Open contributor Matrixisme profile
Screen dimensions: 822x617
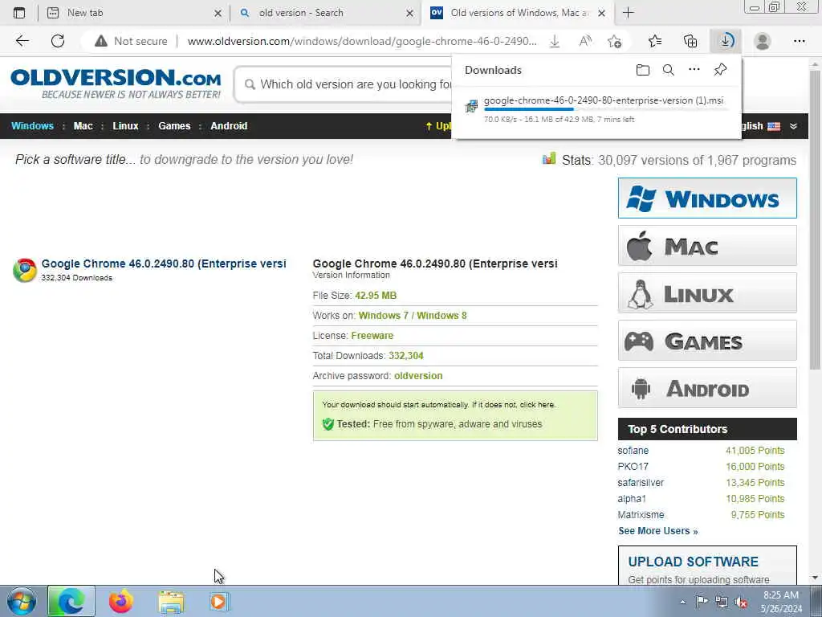[641, 515]
